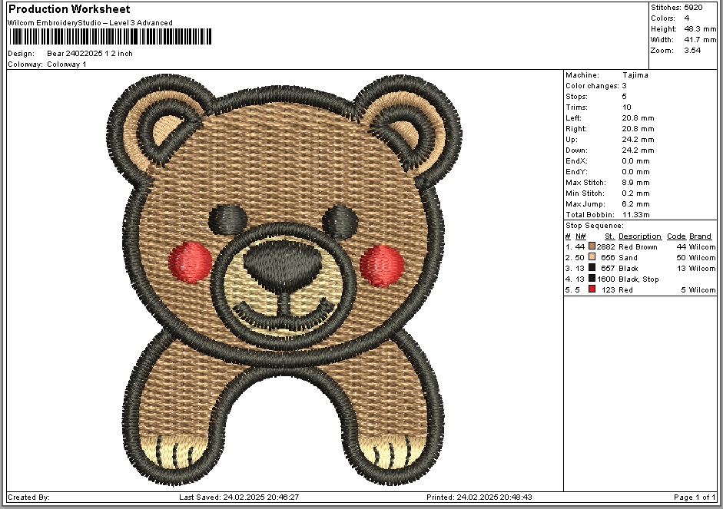Image resolution: width=723 pixels, height=509 pixels.
Task: Click the bear's left red cheek
Action: point(190,259)
